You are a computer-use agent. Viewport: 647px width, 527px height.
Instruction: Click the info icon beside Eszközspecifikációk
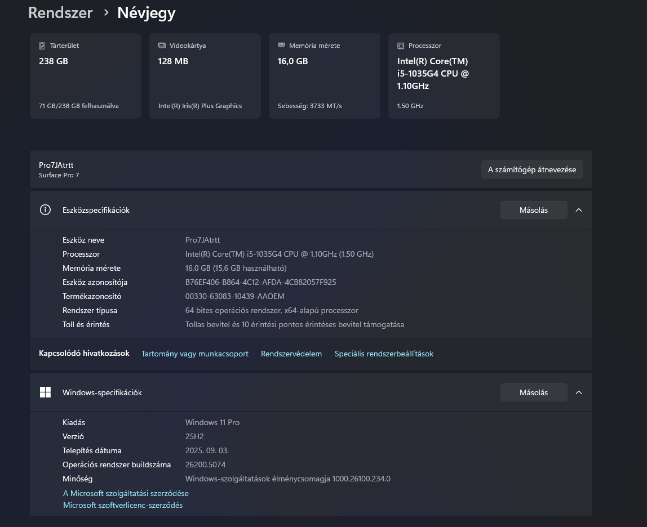tap(46, 210)
